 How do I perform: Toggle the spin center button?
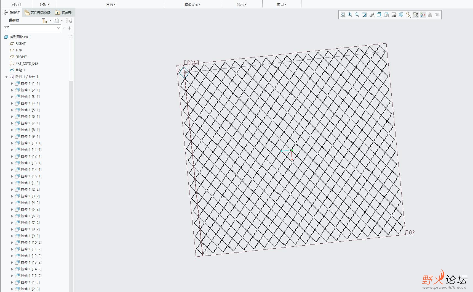(423, 15)
